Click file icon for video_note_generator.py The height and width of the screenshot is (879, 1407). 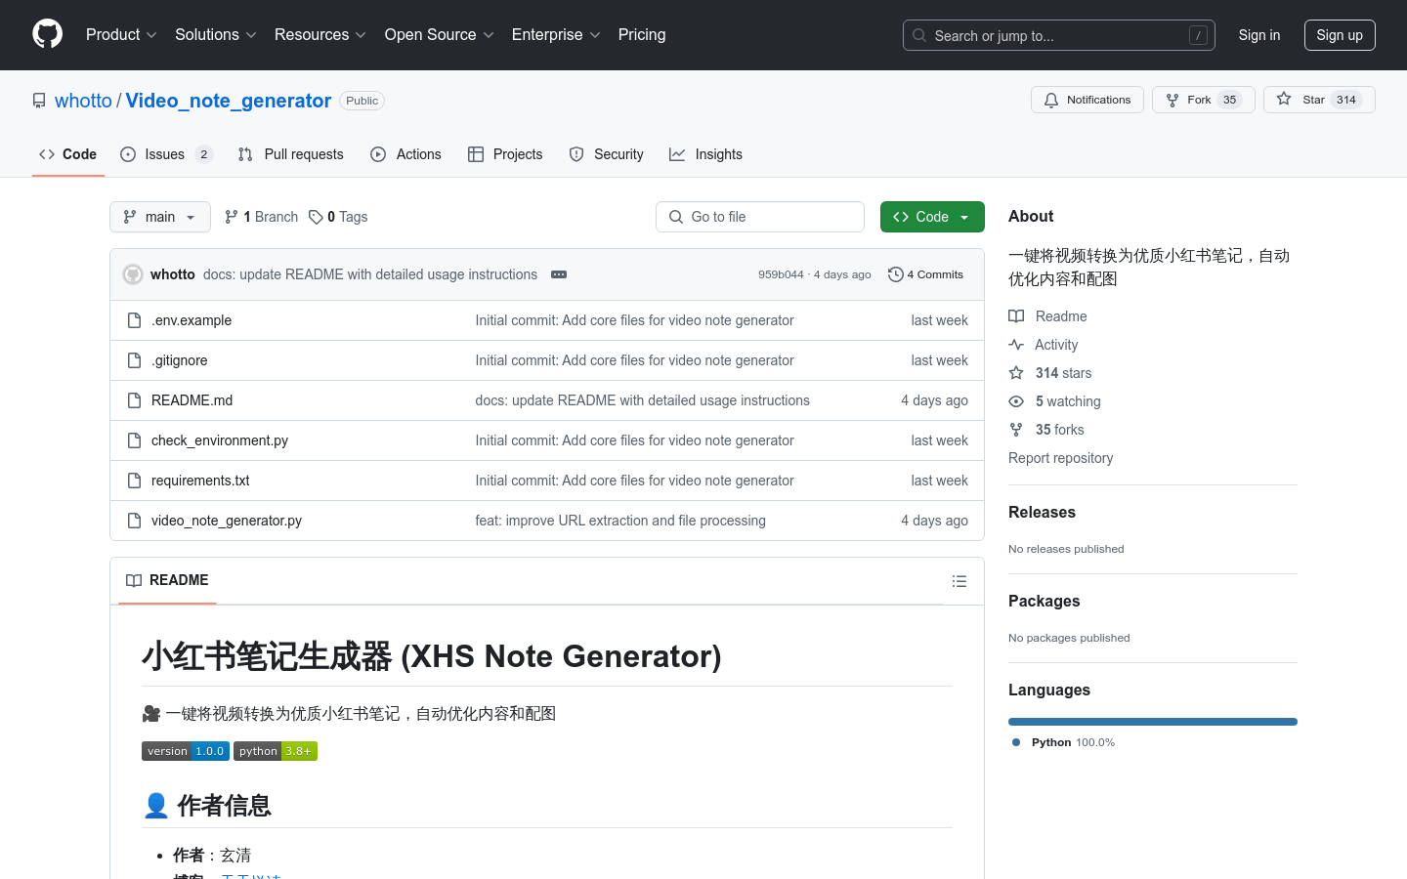pos(135,521)
